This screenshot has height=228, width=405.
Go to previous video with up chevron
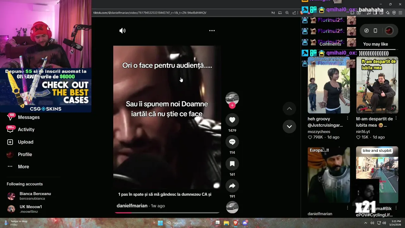click(x=289, y=109)
